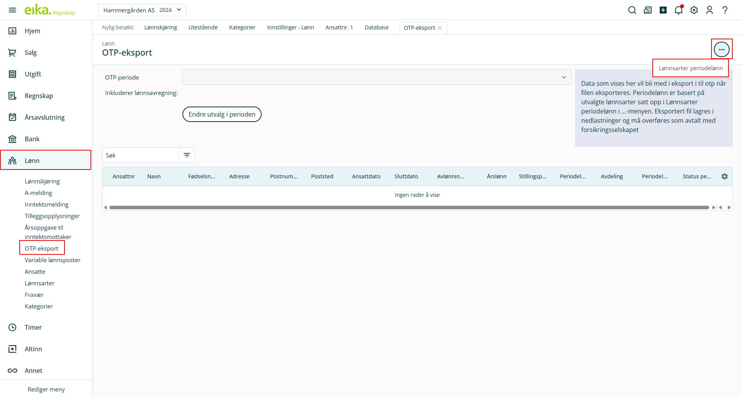Expand the OTP-periode dropdown

(x=377, y=77)
